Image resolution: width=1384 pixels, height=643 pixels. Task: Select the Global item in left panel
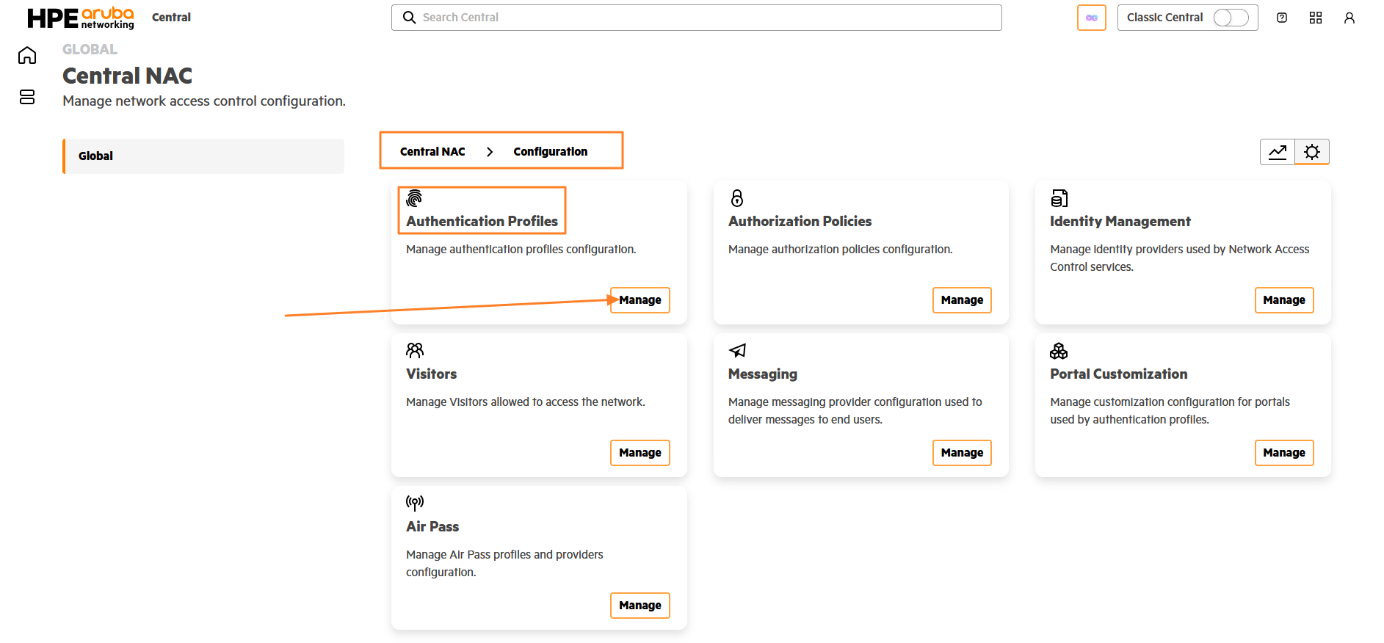pyautogui.click(x=203, y=156)
